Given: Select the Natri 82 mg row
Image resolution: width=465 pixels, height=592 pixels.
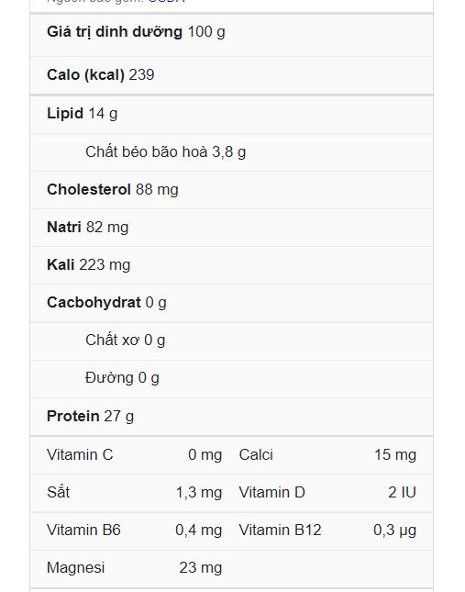Looking at the screenshot, I should pyautogui.click(x=231, y=228).
